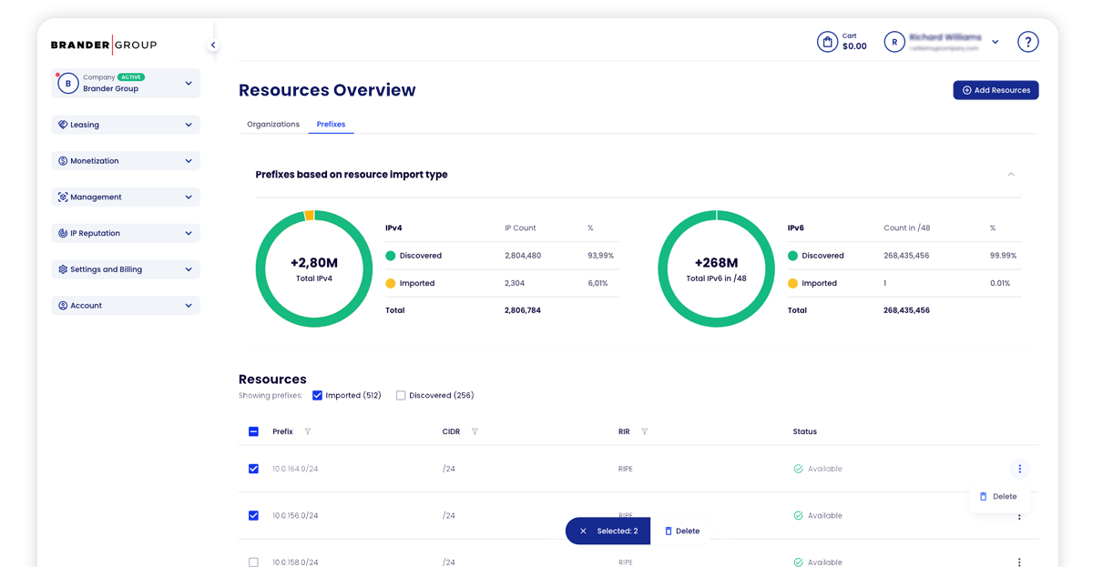Click the help question mark icon
The image size is (1093, 567).
1027,41
